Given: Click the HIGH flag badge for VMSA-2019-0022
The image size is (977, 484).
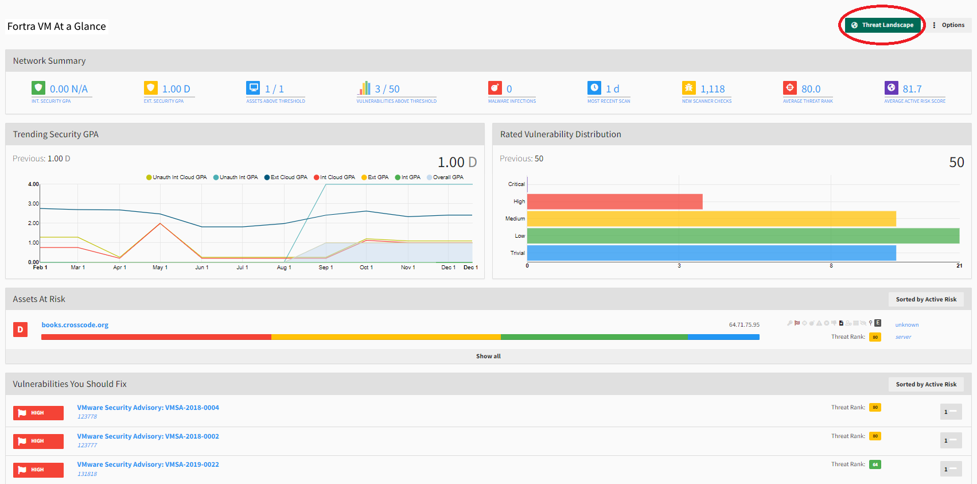Looking at the screenshot, I should point(38,470).
